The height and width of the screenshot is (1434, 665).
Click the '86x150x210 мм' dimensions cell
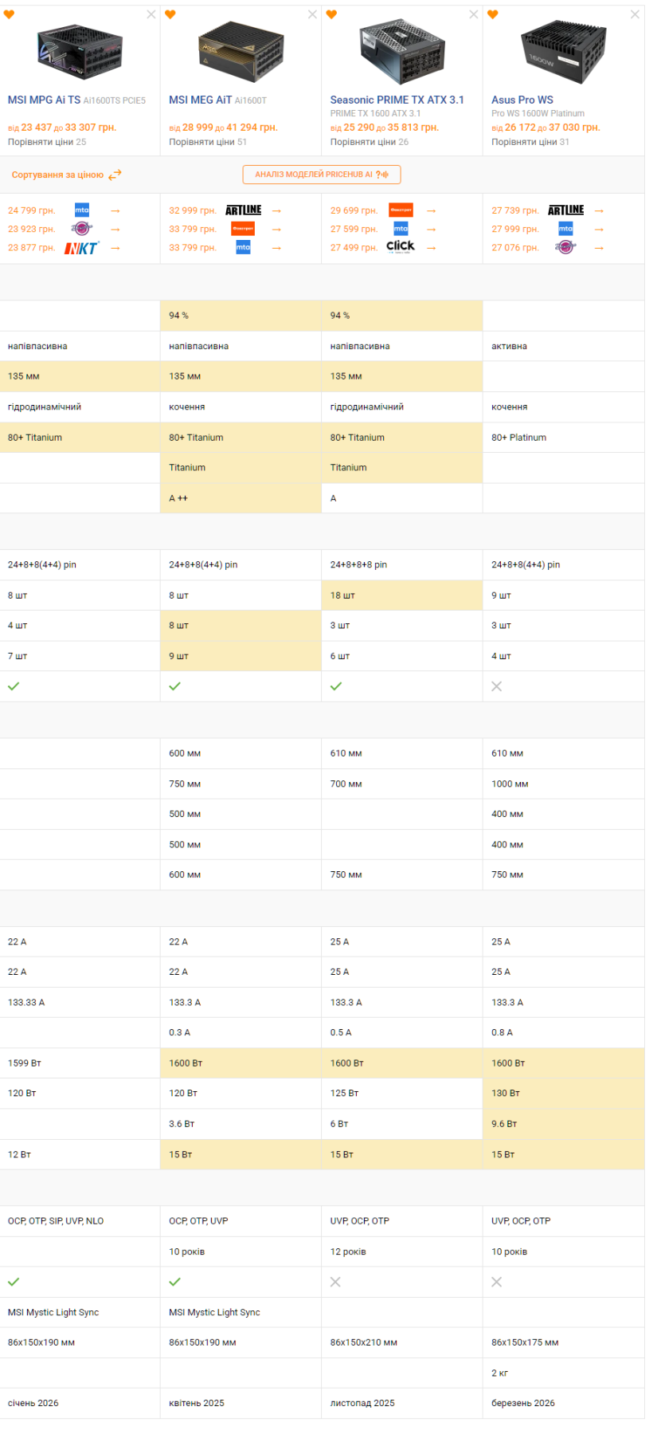click(x=402, y=1342)
